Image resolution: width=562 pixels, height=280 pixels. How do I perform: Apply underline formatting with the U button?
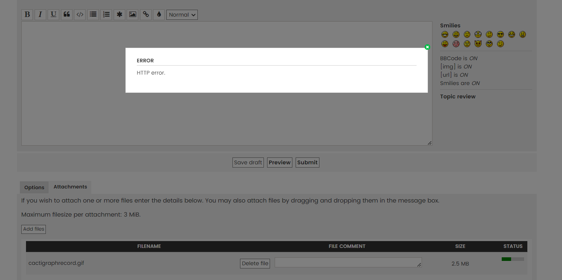click(53, 15)
